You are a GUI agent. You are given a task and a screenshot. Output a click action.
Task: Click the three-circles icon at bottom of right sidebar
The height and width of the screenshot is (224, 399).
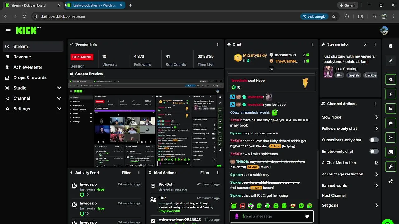point(391,181)
